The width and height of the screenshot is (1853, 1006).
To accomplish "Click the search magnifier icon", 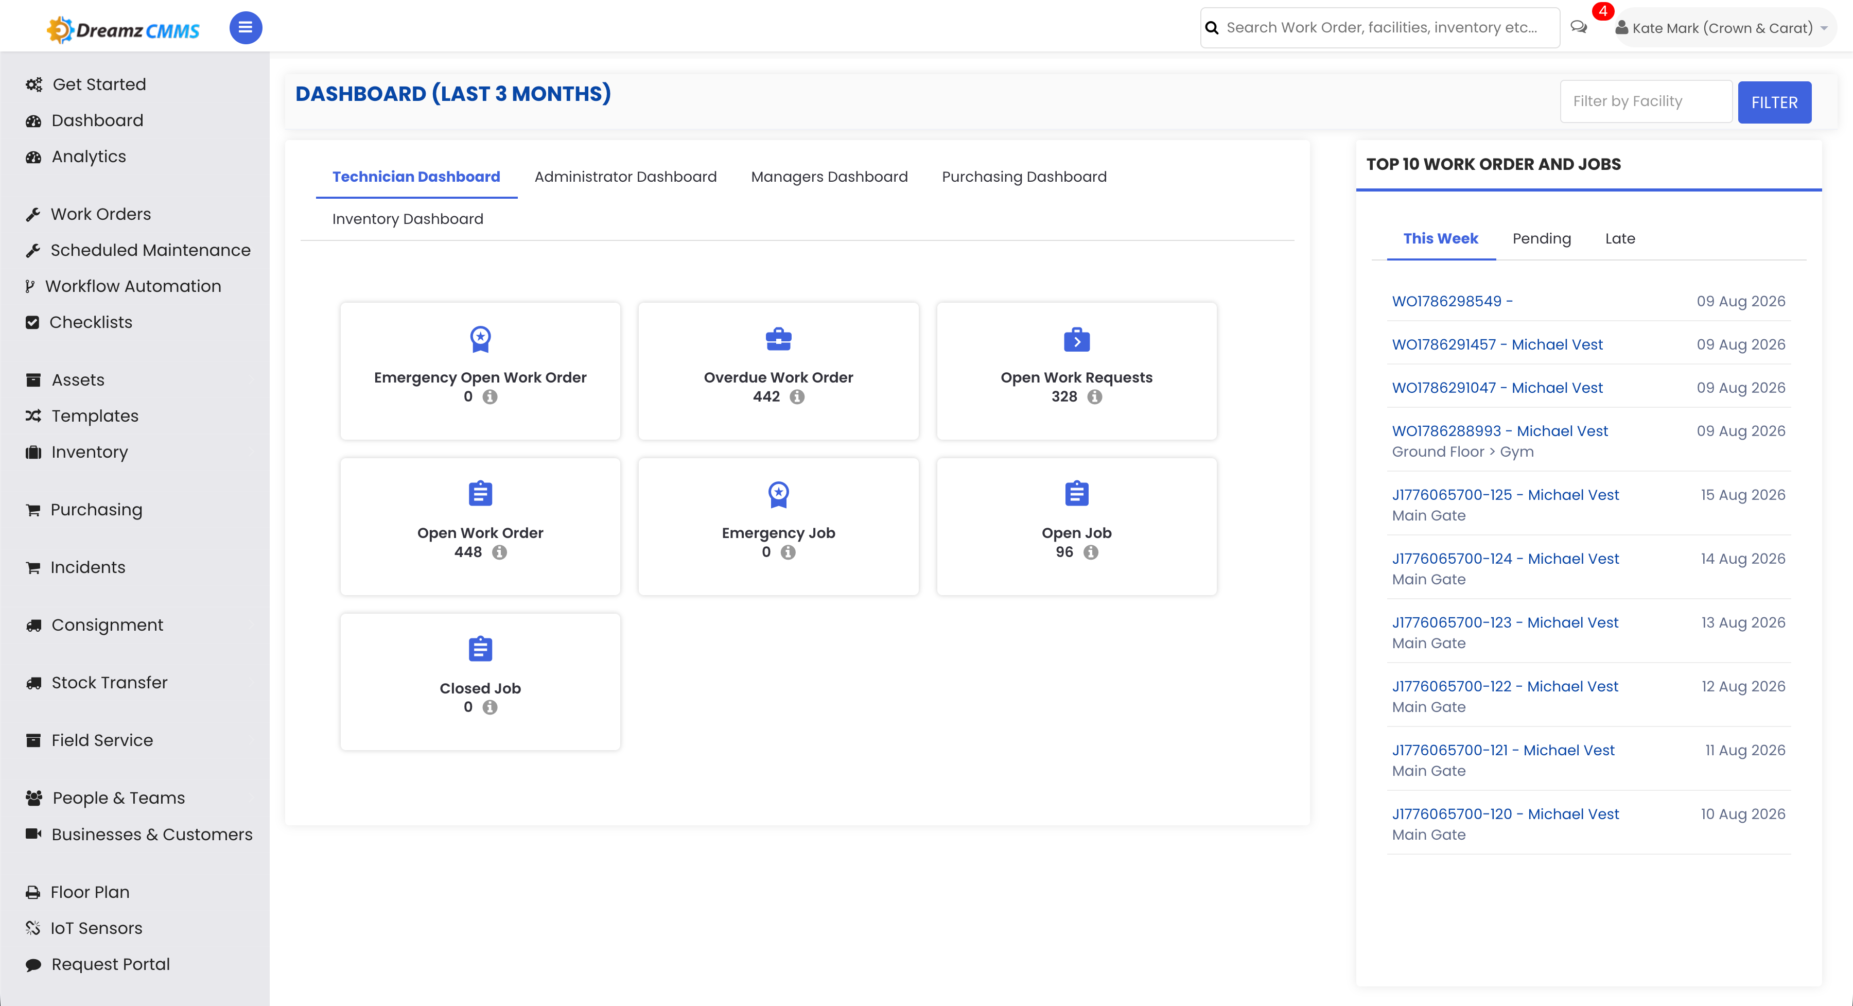I will click(x=1212, y=28).
